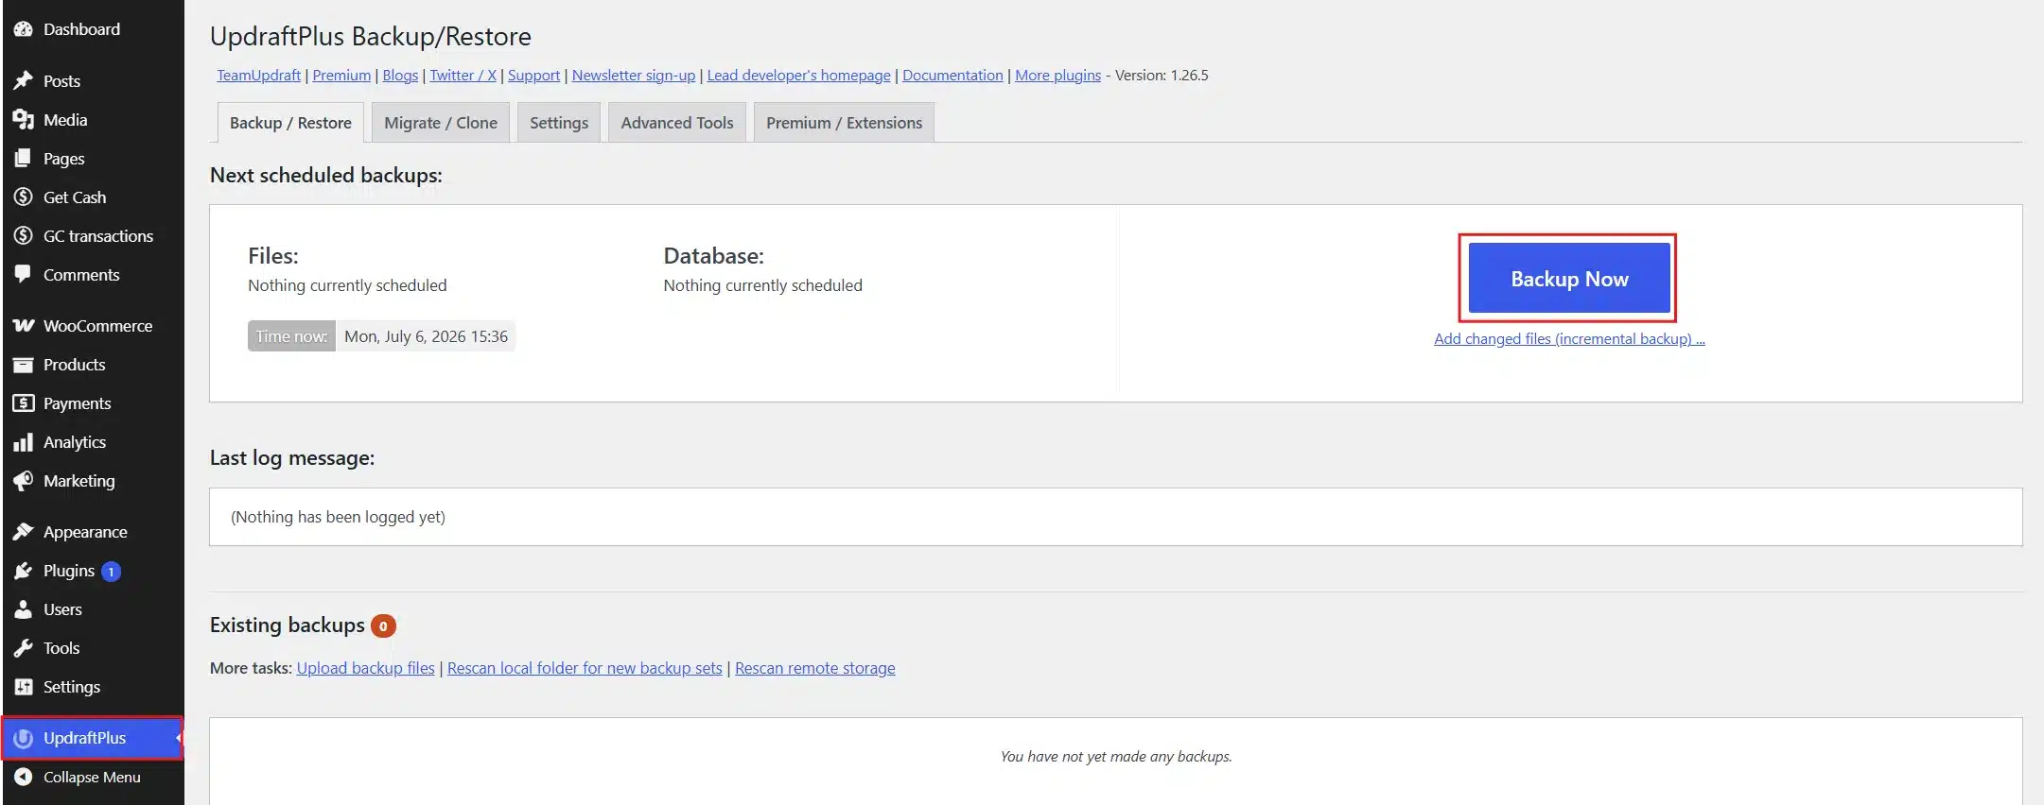The width and height of the screenshot is (2044, 805).
Task: Switch to the Backup / Restore tab
Action: pos(290,123)
